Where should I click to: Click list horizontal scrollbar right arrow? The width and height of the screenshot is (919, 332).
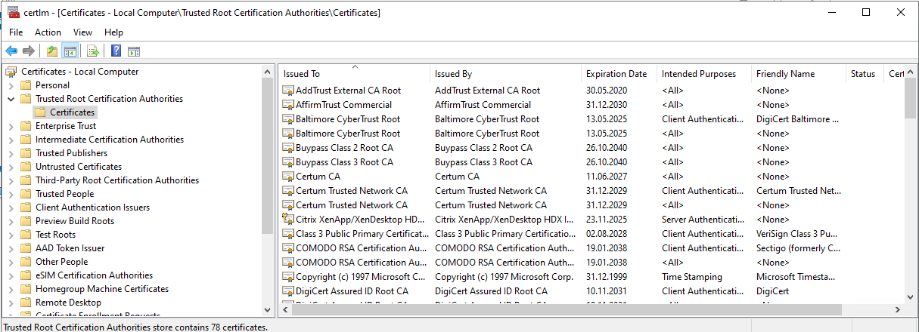click(897, 310)
